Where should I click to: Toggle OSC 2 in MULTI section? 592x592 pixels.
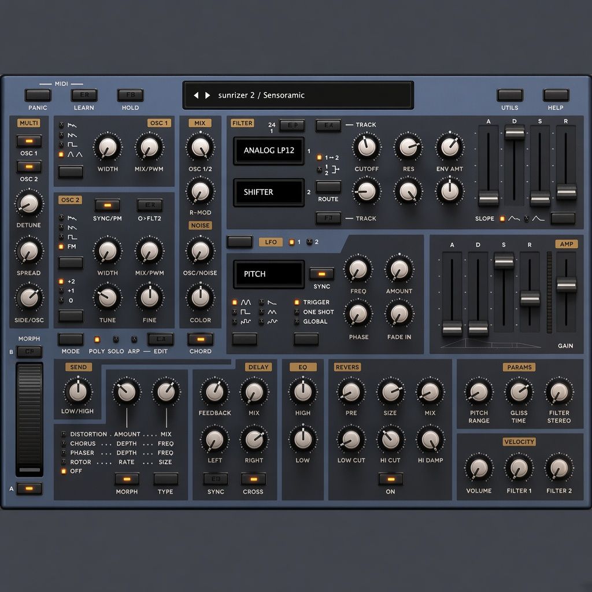[x=29, y=166]
